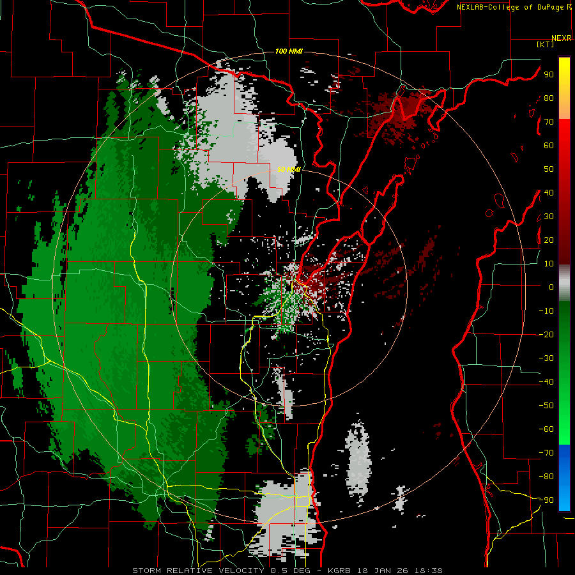
Task: Click the positive 80 knot scale label
Action: click(x=549, y=98)
